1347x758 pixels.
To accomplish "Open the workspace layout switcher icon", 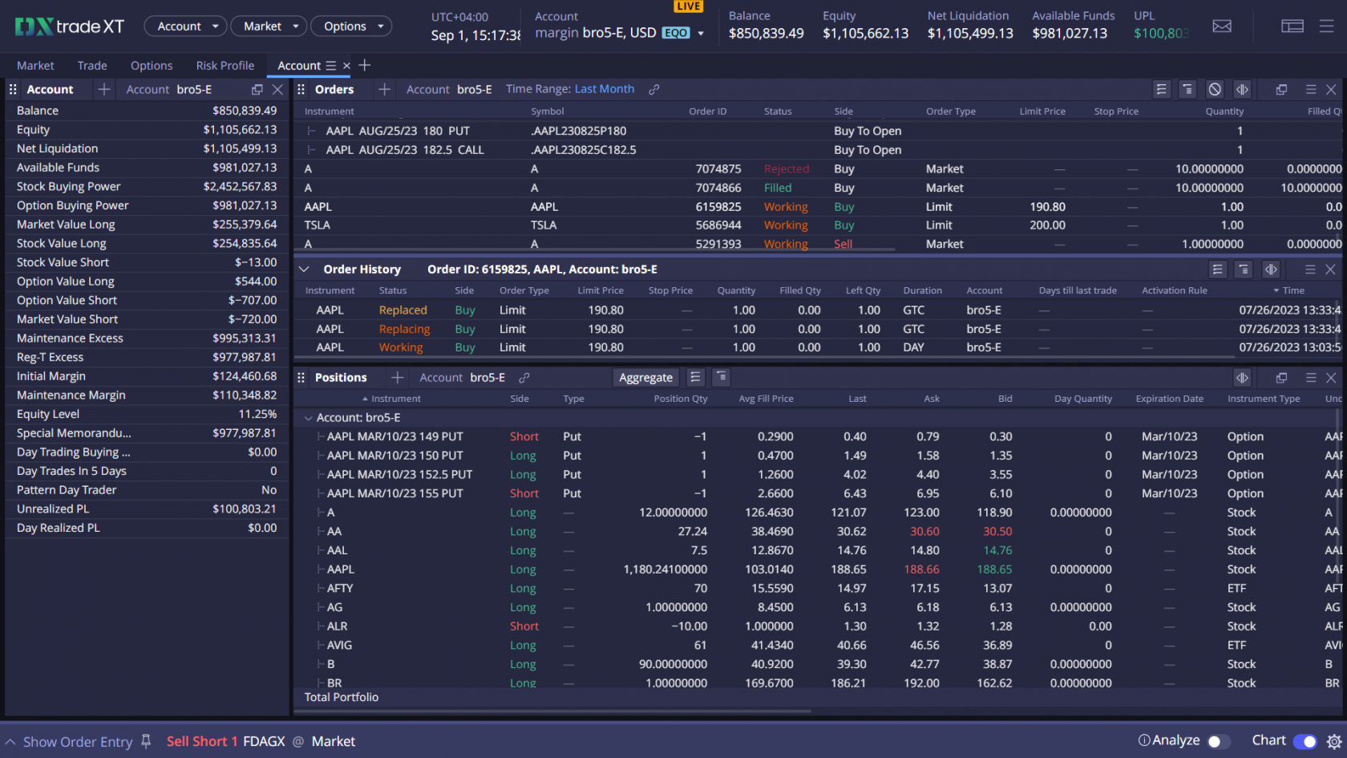I will click(x=1292, y=26).
